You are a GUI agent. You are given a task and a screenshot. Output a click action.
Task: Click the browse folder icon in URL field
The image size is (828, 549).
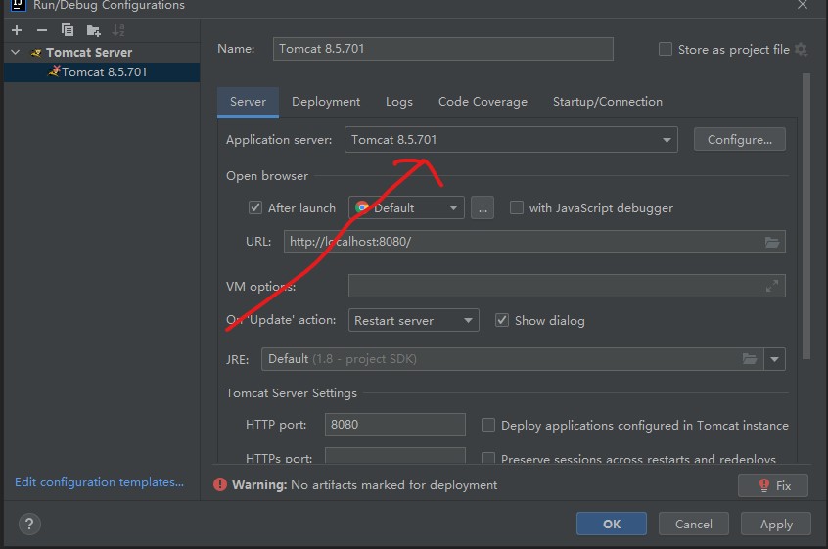click(x=772, y=243)
